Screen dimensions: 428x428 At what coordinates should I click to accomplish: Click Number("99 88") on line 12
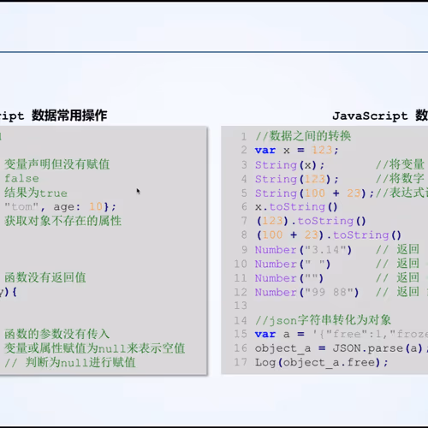click(307, 293)
